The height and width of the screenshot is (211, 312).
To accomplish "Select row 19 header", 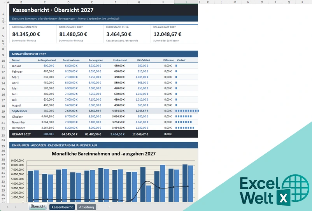I will point(3,111).
